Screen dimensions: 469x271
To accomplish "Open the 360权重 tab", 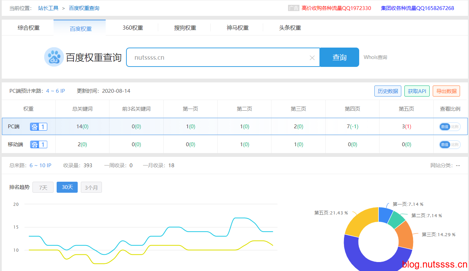I will pos(133,28).
